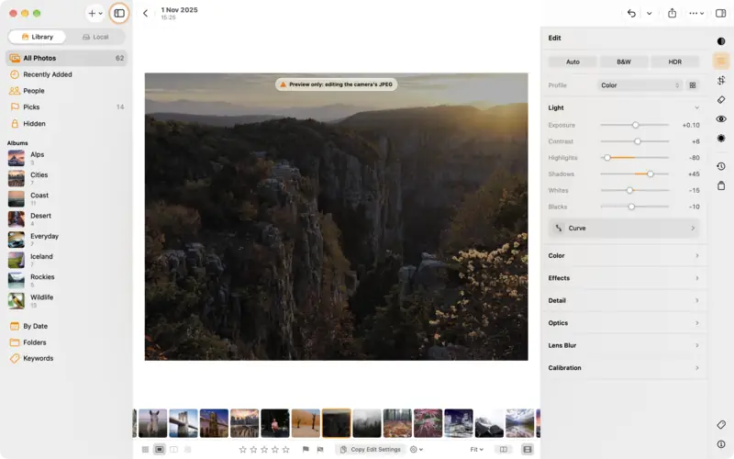Click Copy Edit Settings button
734x459 pixels.
point(371,449)
